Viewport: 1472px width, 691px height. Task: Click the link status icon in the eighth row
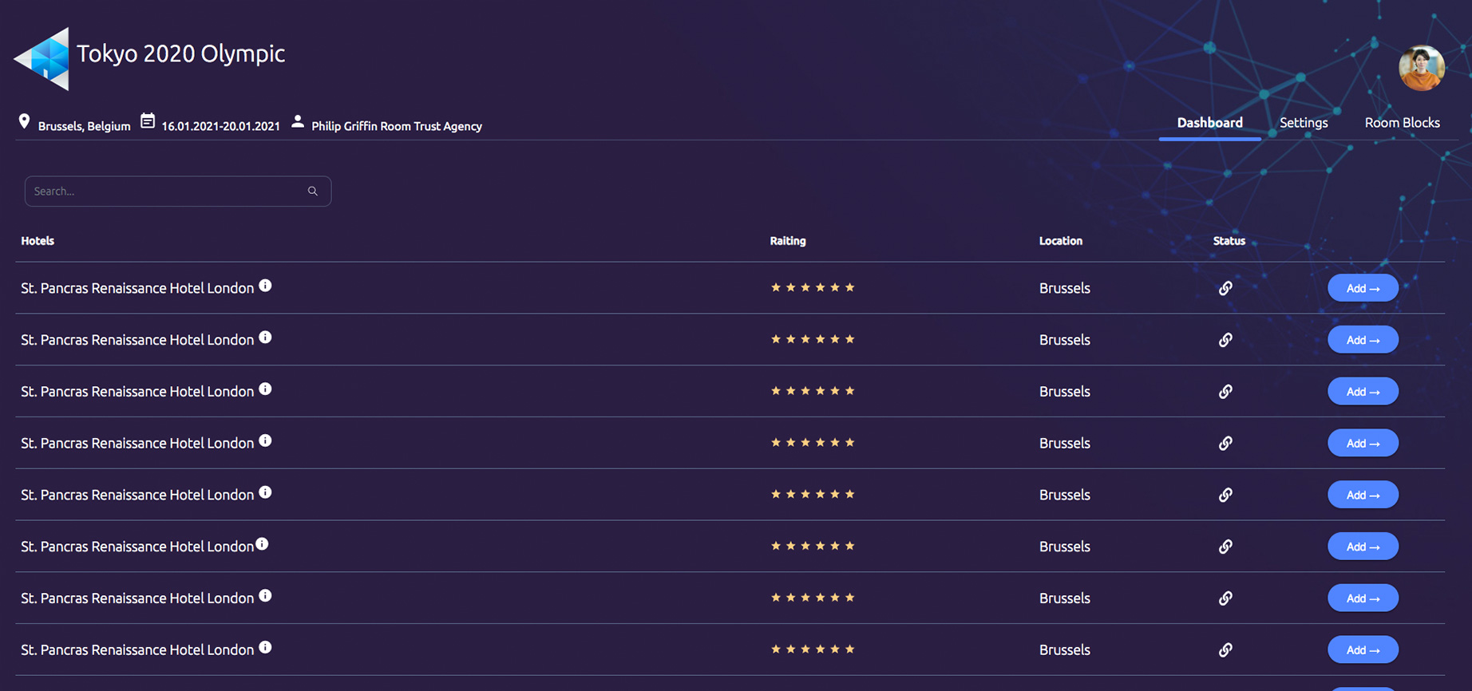coord(1225,650)
